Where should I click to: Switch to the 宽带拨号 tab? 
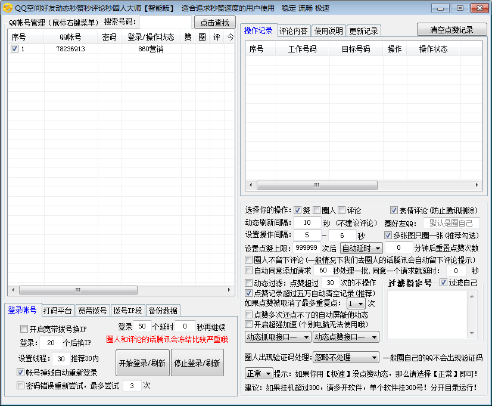(x=92, y=311)
